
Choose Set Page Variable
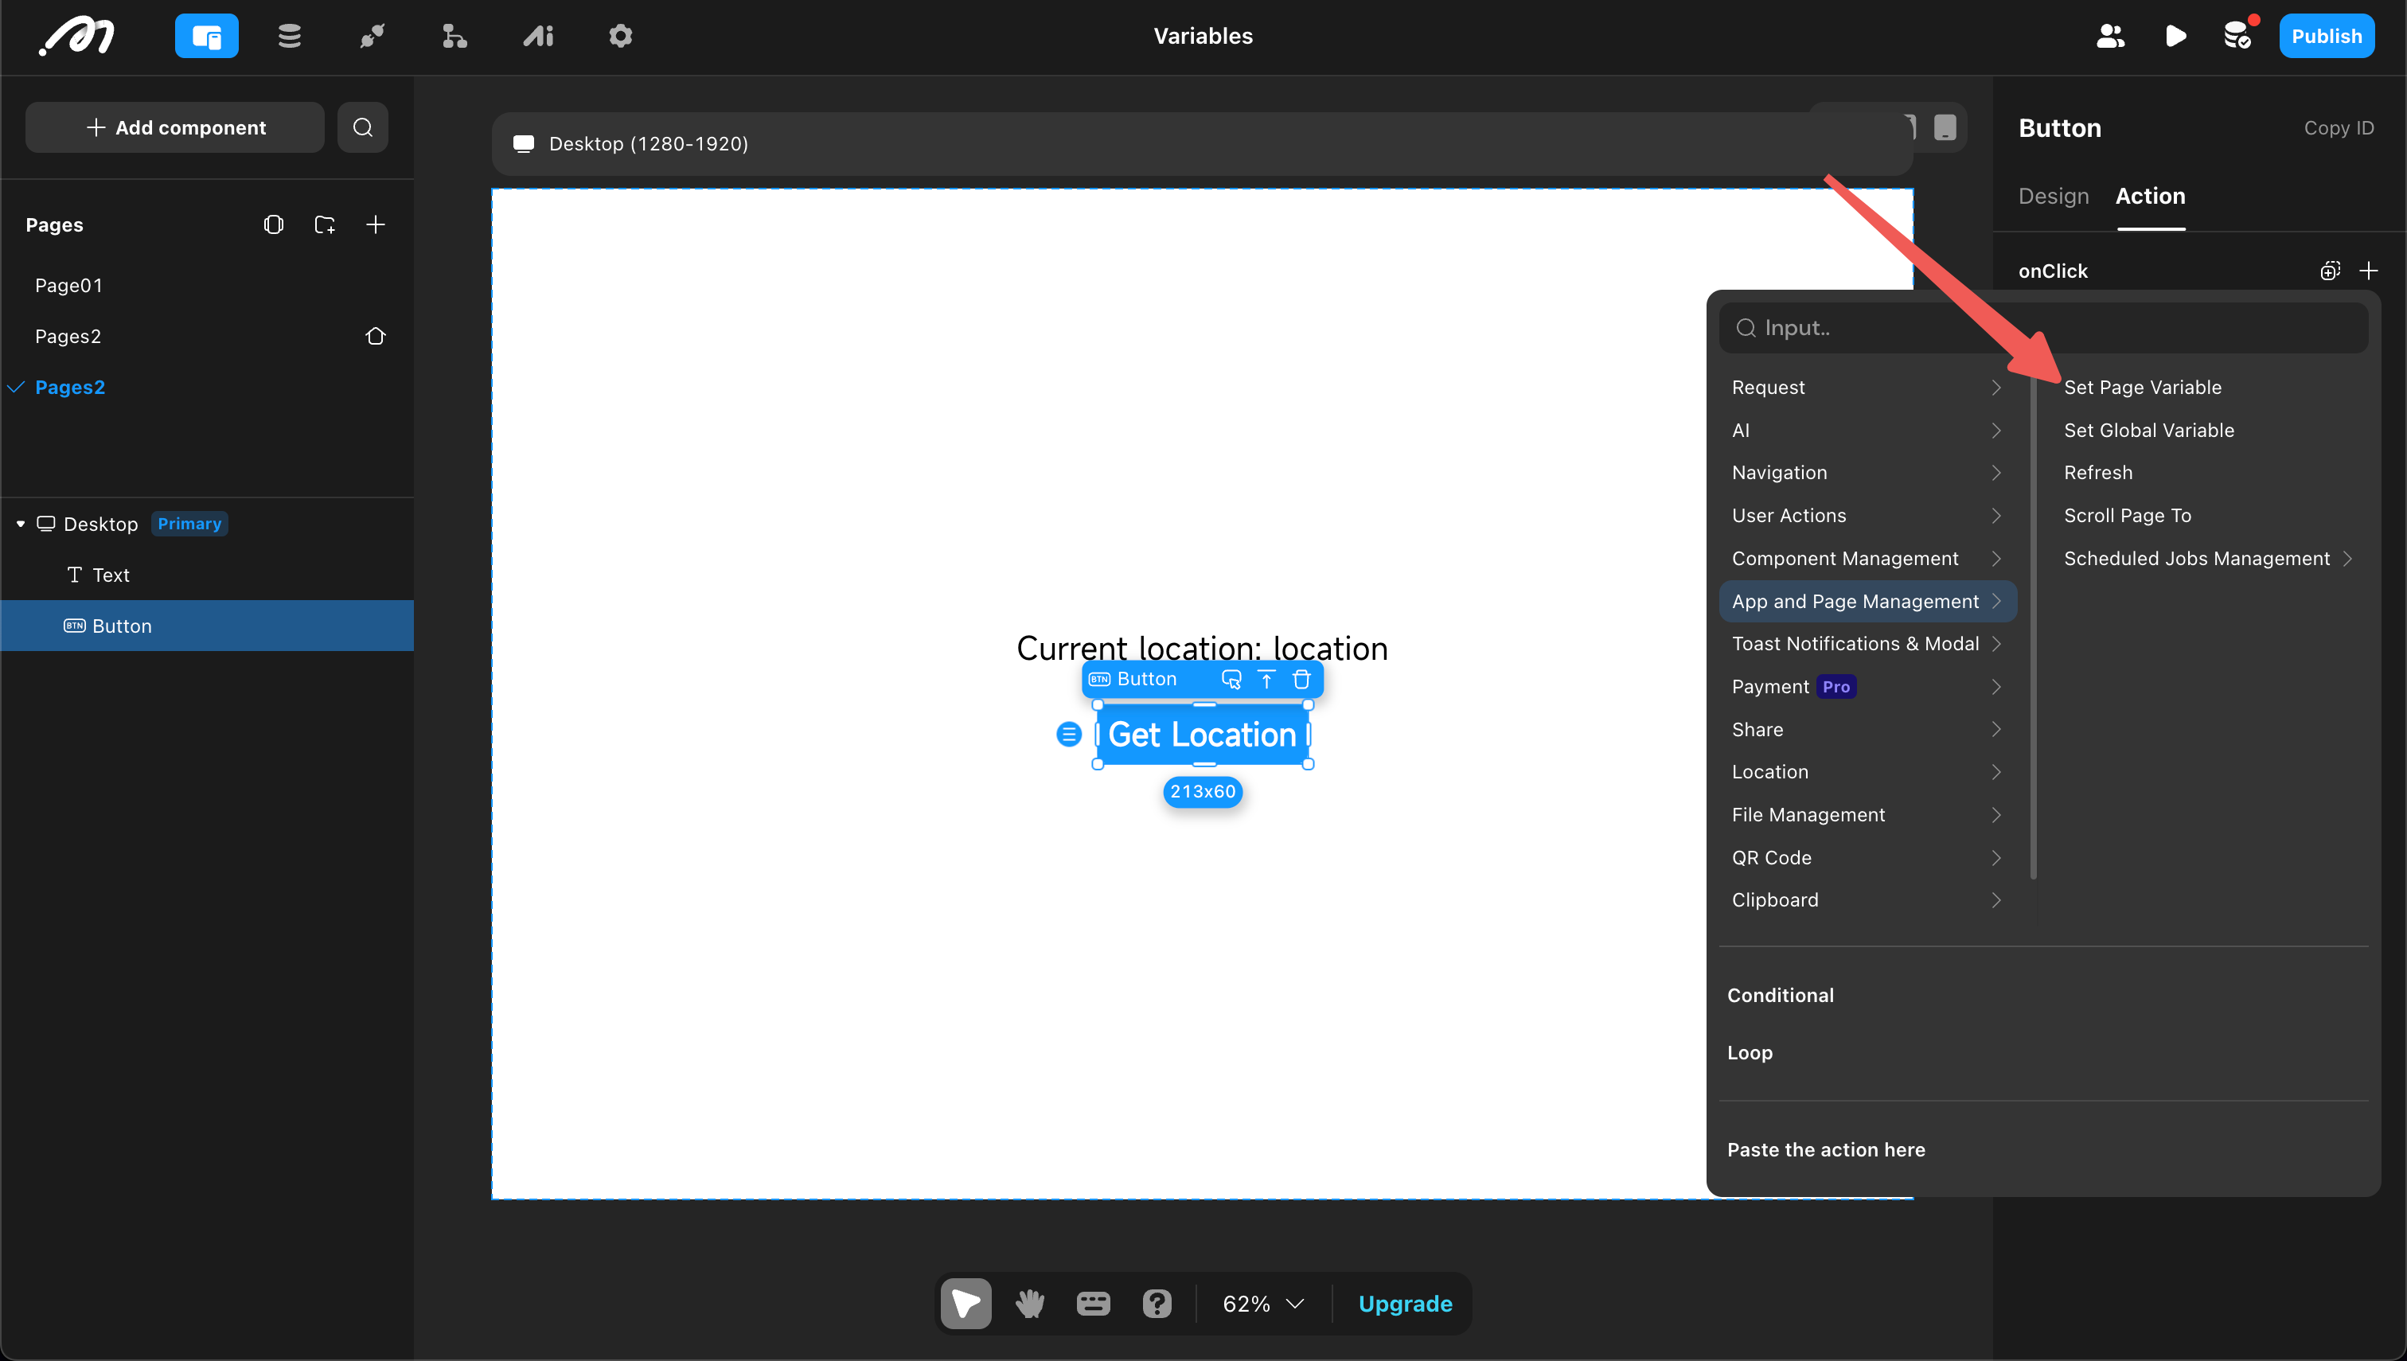2141,387
